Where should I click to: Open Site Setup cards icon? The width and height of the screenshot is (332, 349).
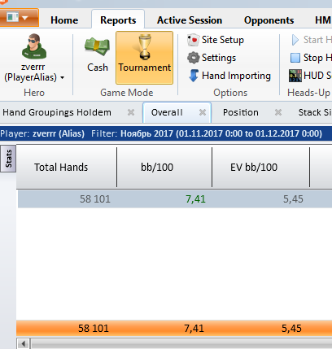pyautogui.click(x=193, y=40)
